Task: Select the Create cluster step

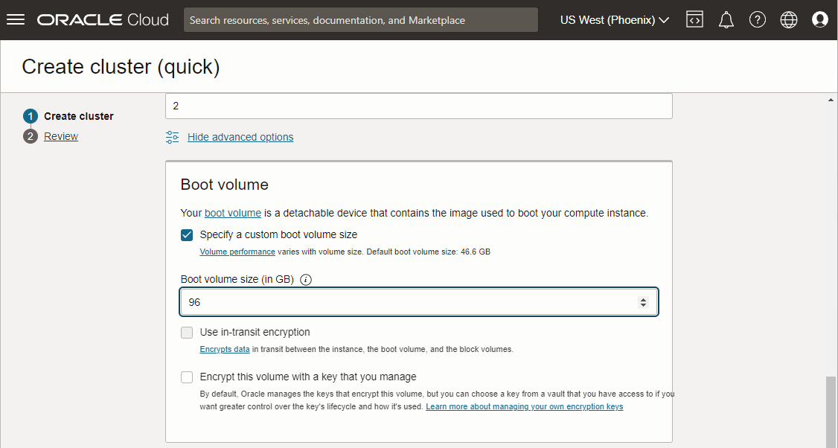Action: pyautogui.click(x=77, y=116)
